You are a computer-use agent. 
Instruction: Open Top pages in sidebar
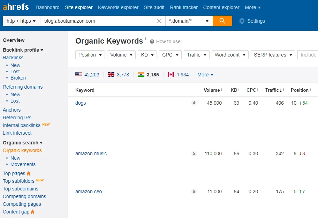point(14,173)
